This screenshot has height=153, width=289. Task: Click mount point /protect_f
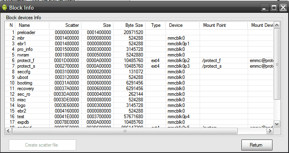coord(211,60)
